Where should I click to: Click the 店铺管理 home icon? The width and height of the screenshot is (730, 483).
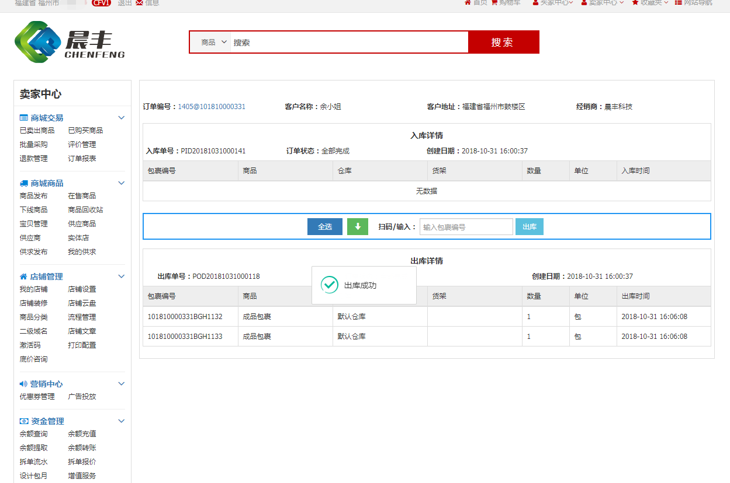coord(23,276)
